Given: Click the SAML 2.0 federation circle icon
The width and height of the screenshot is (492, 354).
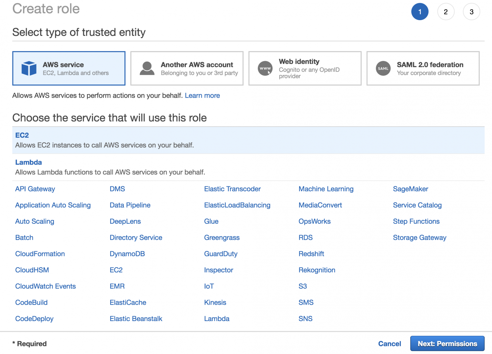Looking at the screenshot, I should coord(383,68).
